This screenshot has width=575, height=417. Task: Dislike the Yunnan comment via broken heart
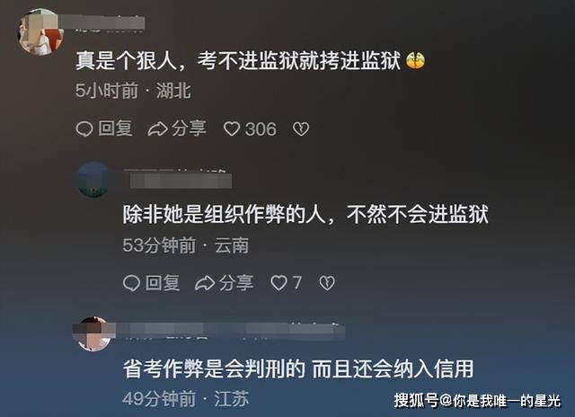click(327, 283)
